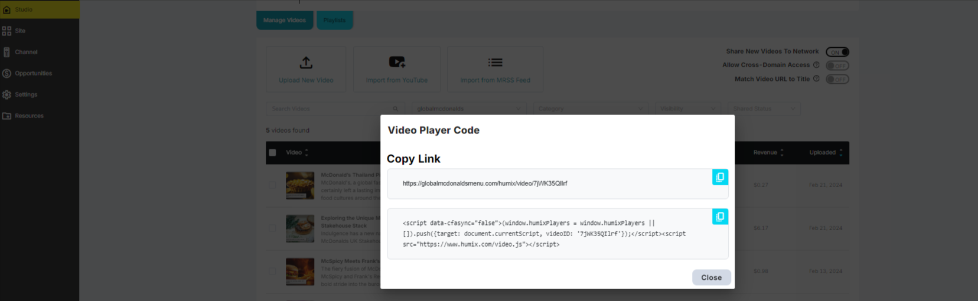Open Settings from the sidebar
This screenshot has height=301, width=978.
coord(26,94)
